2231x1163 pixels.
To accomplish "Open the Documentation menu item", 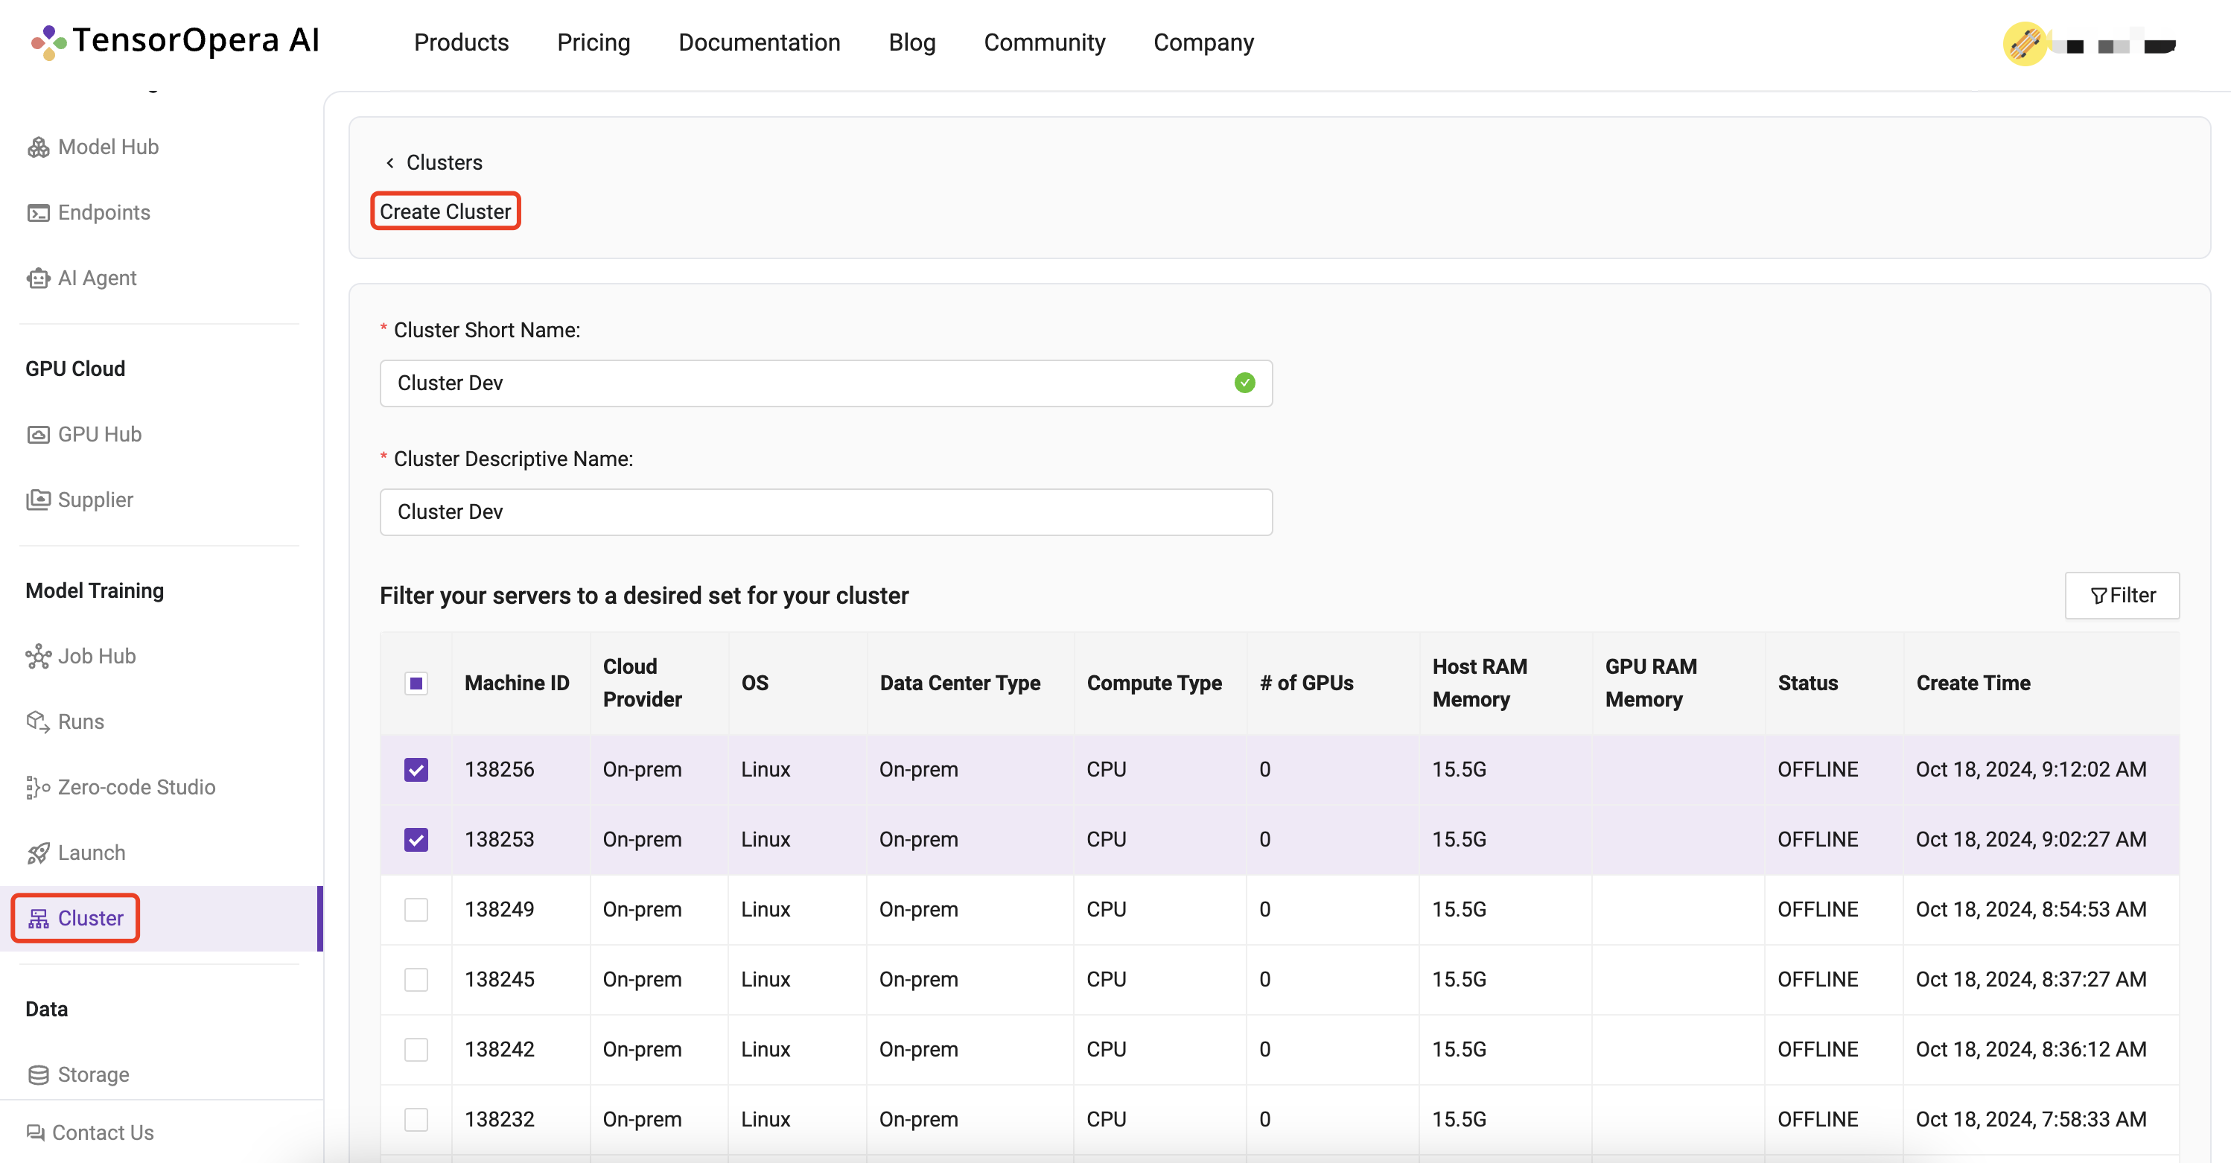I will pos(760,42).
